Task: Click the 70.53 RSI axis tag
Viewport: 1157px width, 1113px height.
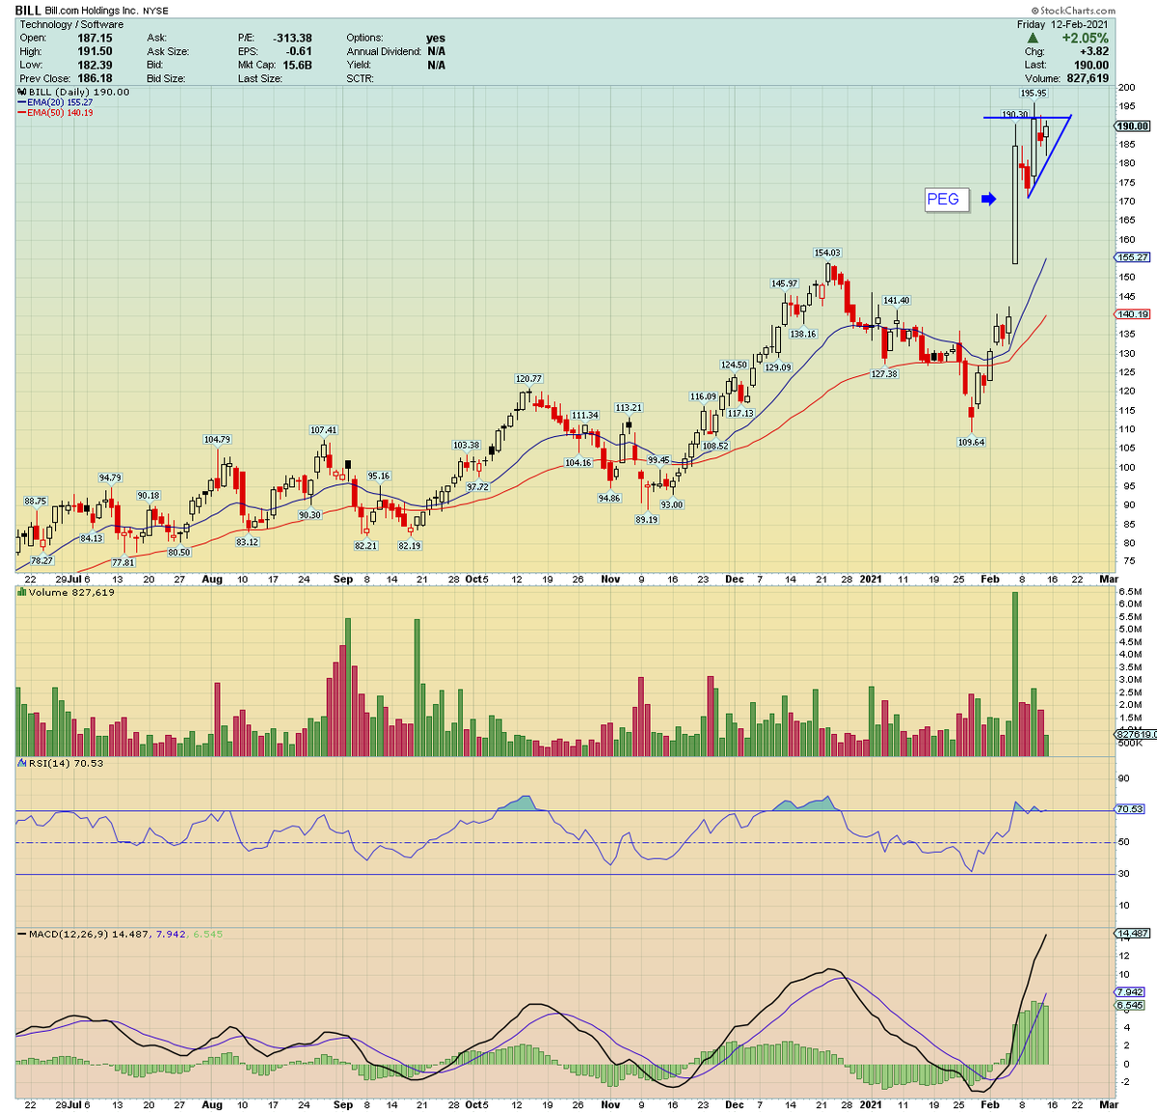Action: [x=1130, y=809]
